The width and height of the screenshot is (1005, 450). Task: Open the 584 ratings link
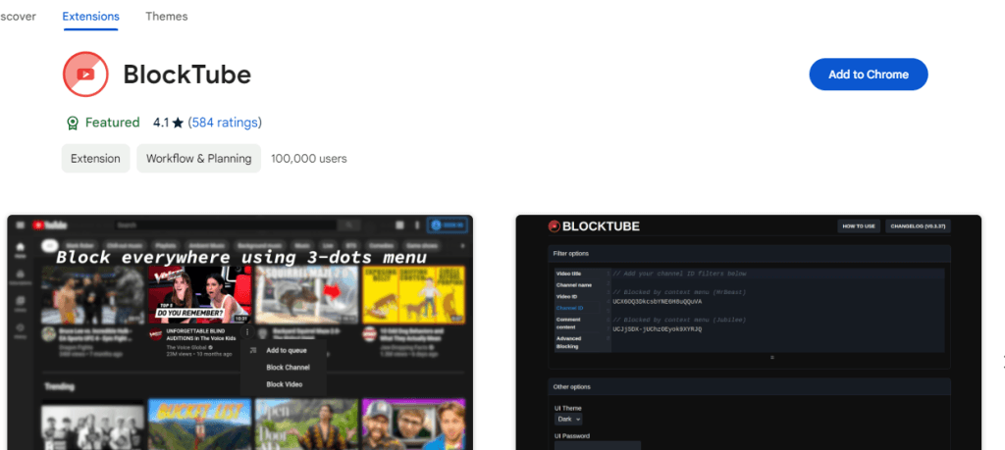point(225,123)
